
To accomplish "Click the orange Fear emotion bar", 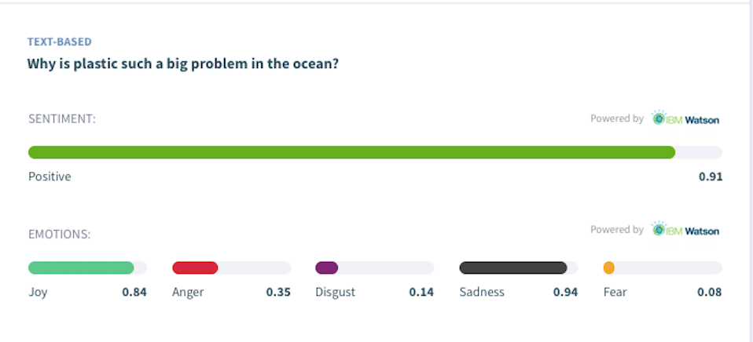I will (608, 268).
